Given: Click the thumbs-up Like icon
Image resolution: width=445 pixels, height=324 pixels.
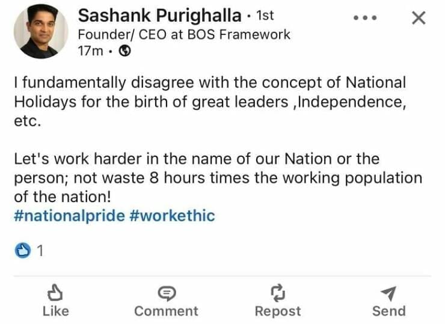Looking at the screenshot, I should pos(56,293).
